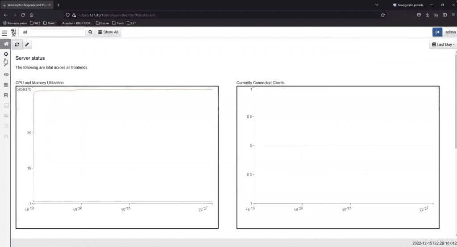Image resolution: width=457 pixels, height=247 pixels.
Task: Open tracking protection shield icon
Action: pyautogui.click(x=68, y=15)
